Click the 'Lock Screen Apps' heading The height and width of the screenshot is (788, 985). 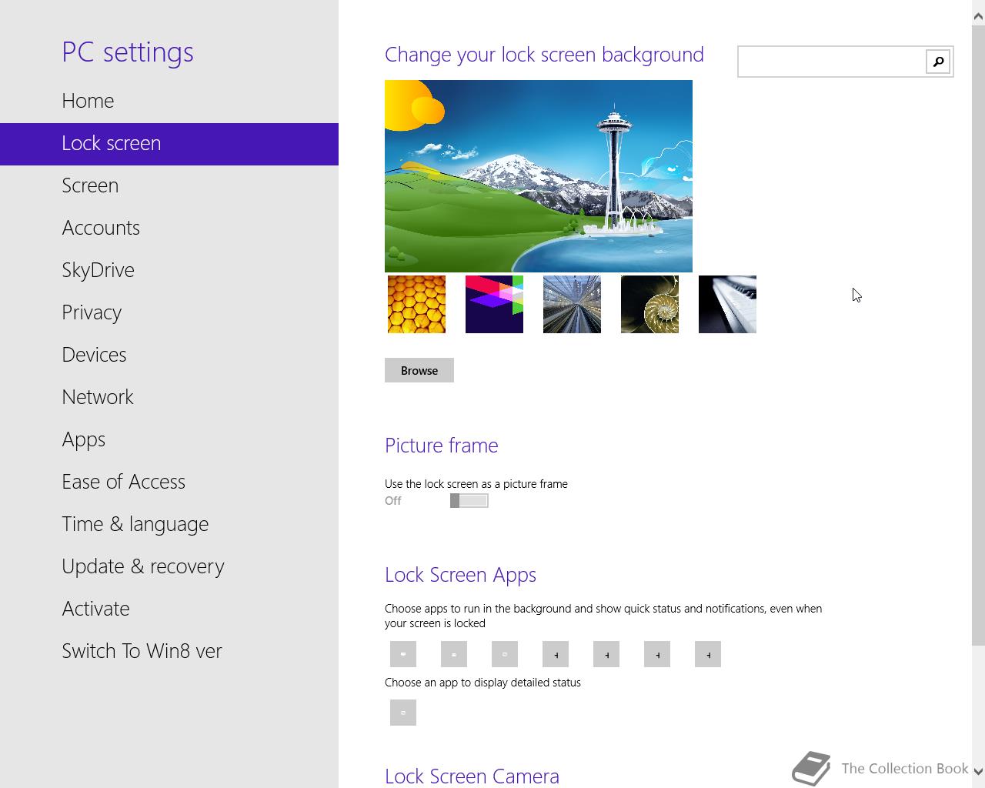pos(460,575)
